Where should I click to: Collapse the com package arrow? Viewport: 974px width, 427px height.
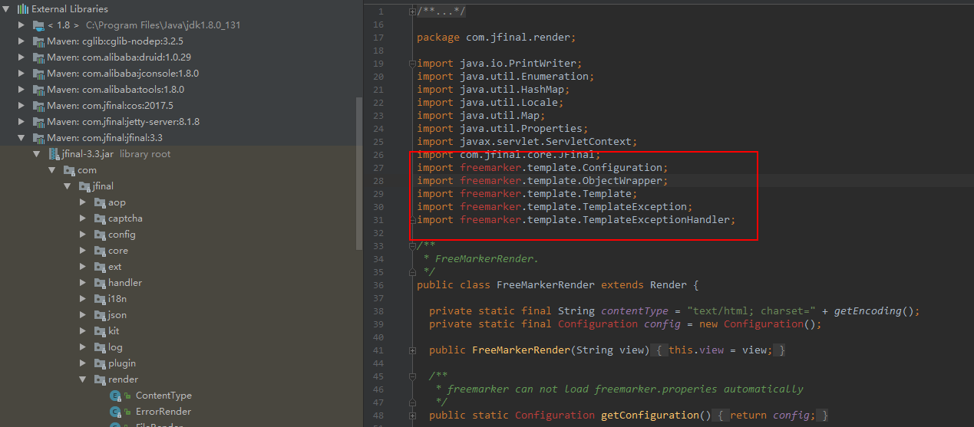[52, 170]
